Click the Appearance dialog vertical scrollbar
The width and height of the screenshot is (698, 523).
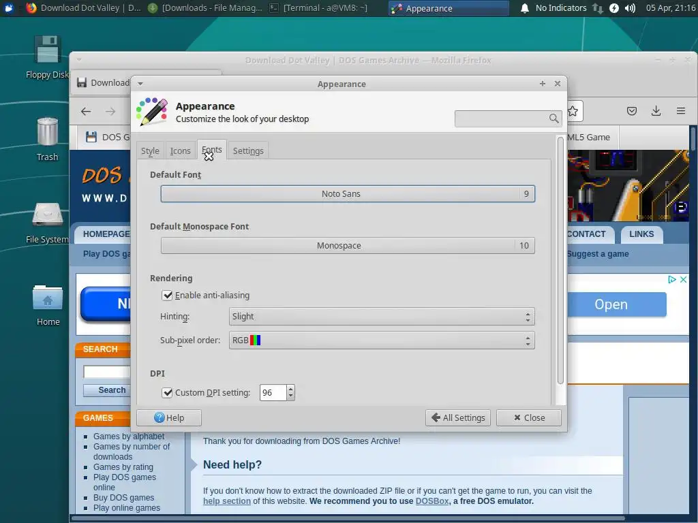[560, 261]
